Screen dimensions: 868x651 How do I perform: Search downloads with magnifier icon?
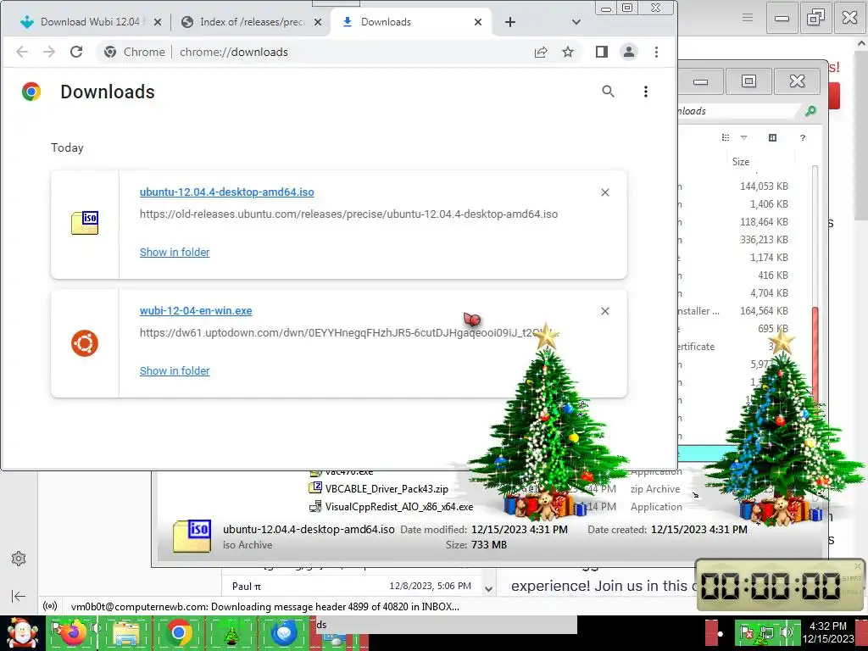[609, 92]
